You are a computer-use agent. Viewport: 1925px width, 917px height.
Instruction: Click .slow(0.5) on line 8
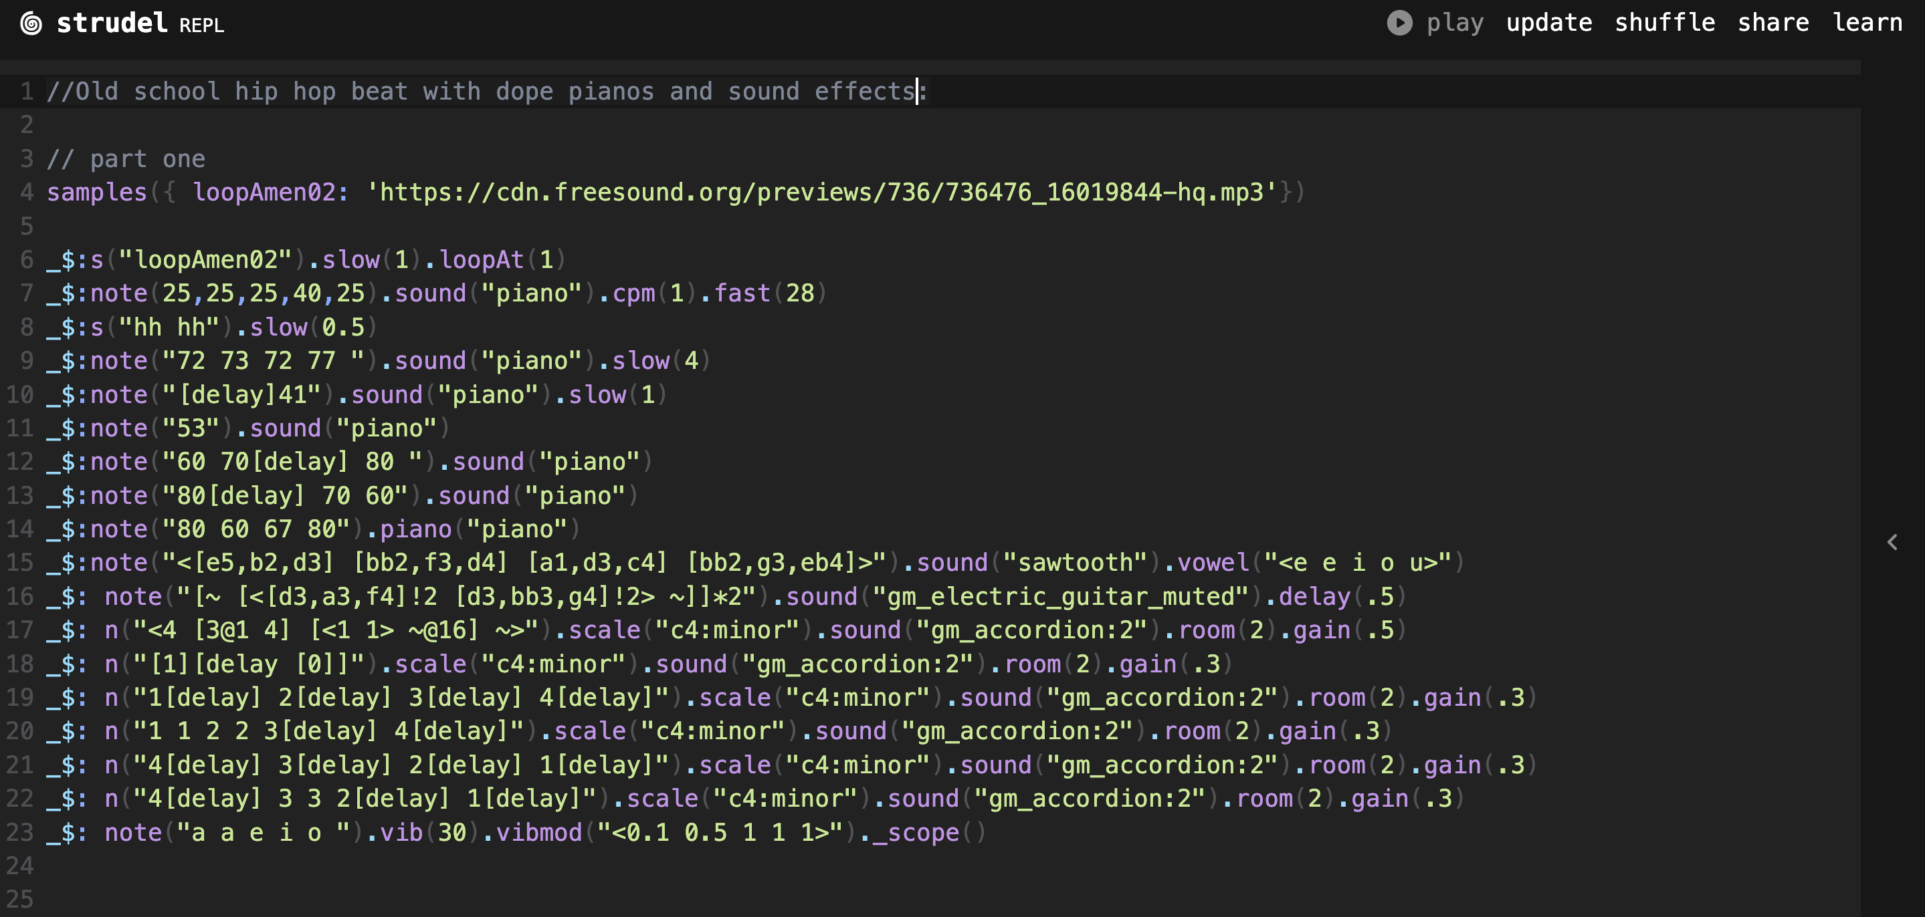[306, 327]
